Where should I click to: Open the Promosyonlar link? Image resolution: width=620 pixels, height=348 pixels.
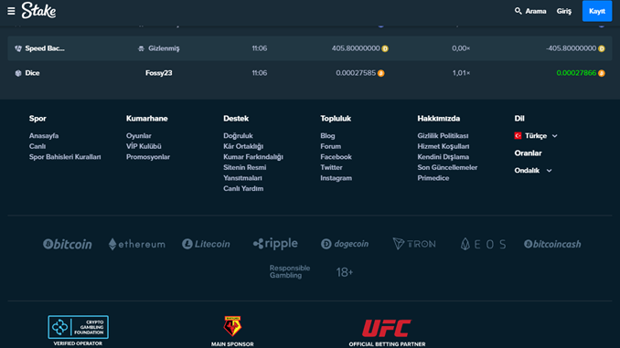[x=148, y=157]
